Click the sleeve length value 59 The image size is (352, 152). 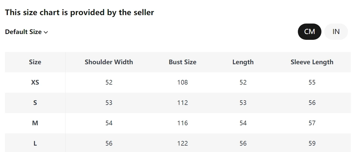312,143
